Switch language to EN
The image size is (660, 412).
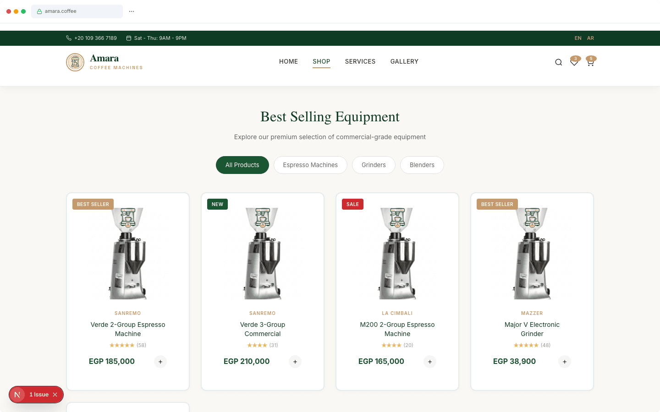578,38
